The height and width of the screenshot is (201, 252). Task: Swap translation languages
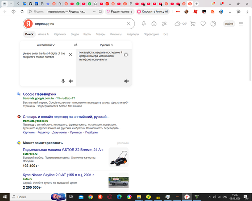[x=76, y=45]
